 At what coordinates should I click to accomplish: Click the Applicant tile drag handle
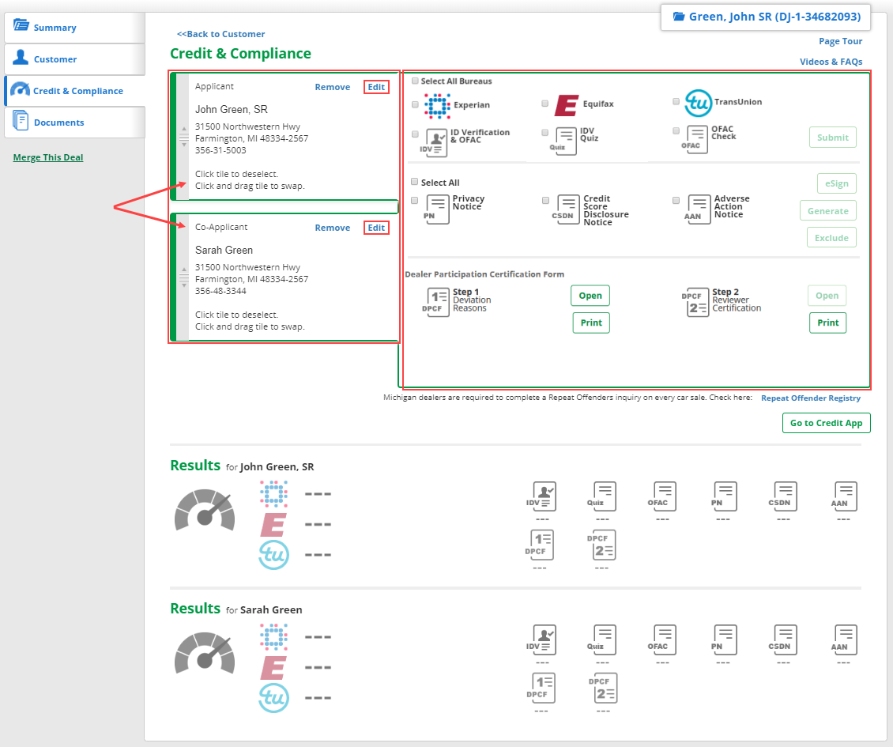click(x=183, y=137)
